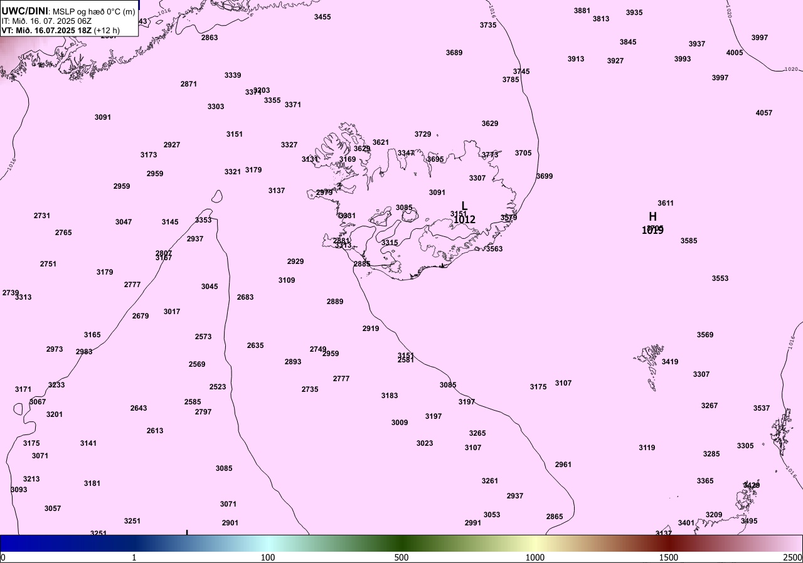The width and height of the screenshot is (803, 563).
Task: Click the freezing level value 3553
Action: tap(720, 278)
